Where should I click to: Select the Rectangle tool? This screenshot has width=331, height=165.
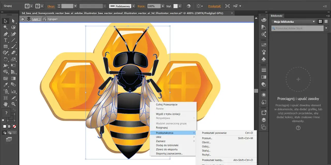point(6,47)
